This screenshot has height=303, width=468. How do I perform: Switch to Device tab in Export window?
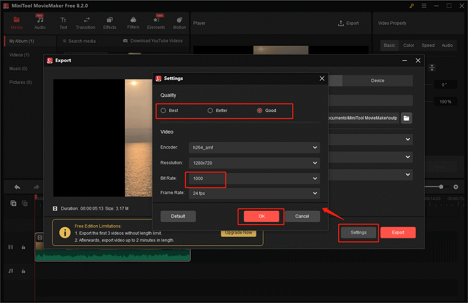(x=378, y=81)
